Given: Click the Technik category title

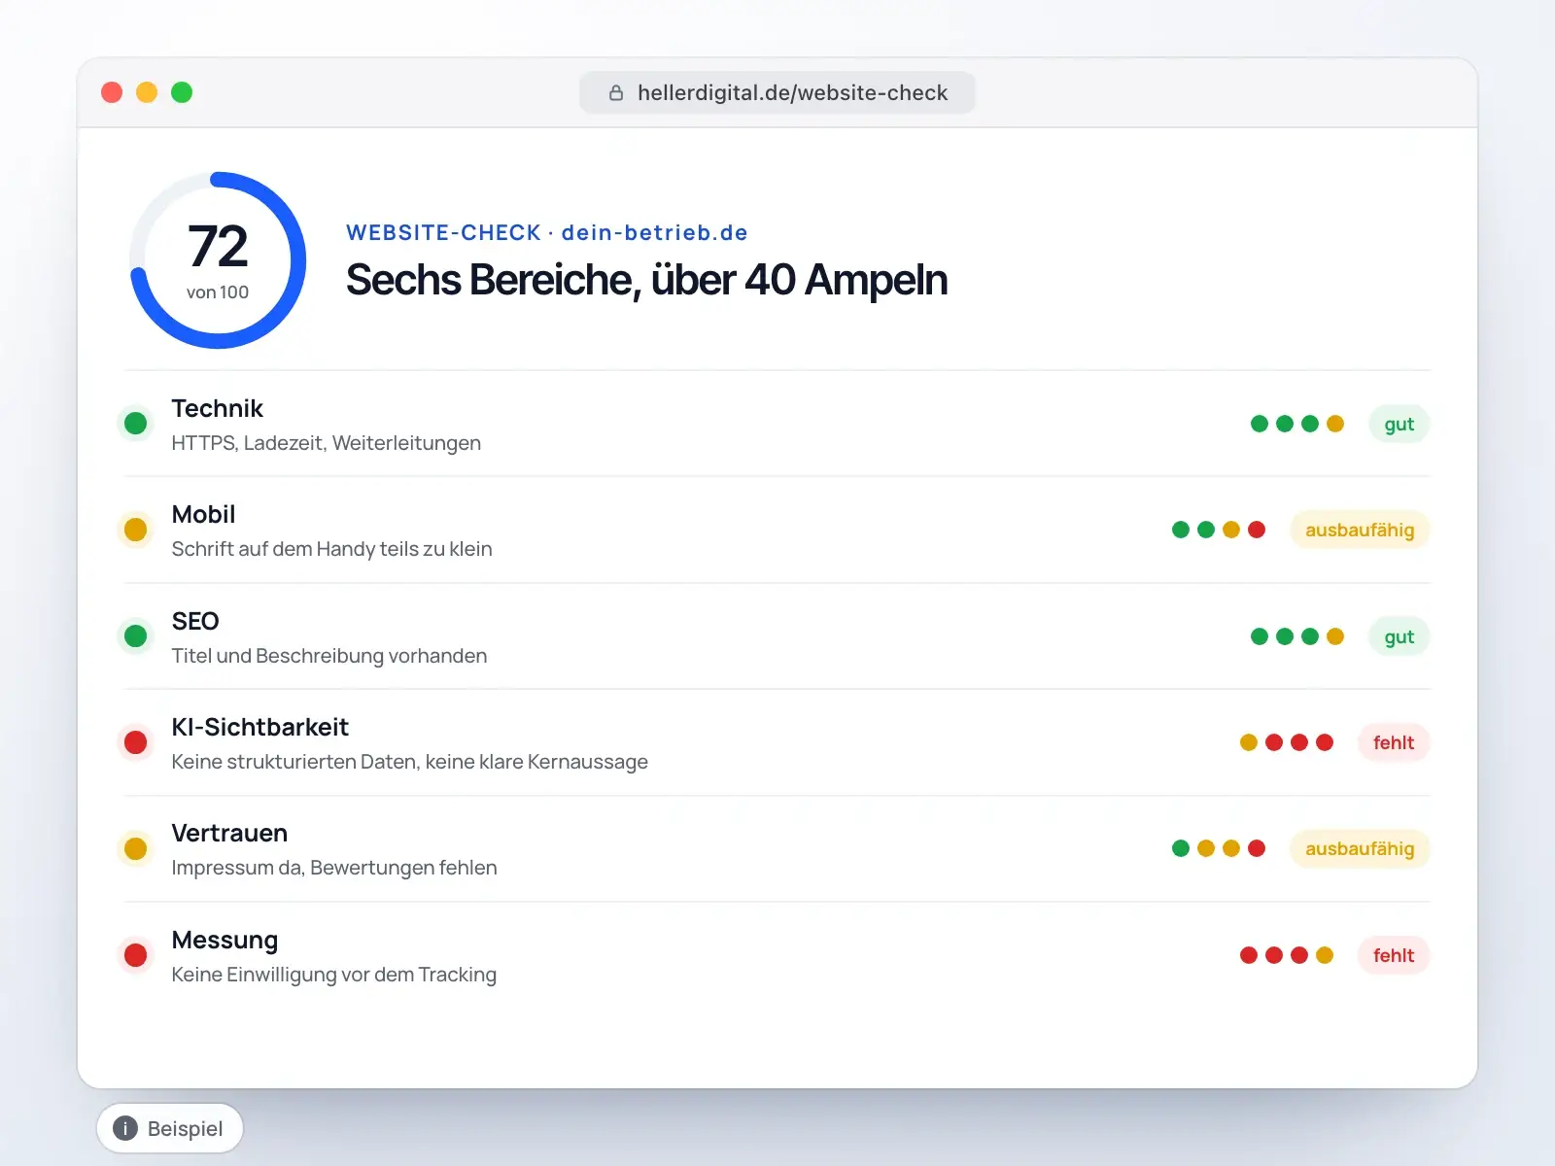Looking at the screenshot, I should coord(218,408).
